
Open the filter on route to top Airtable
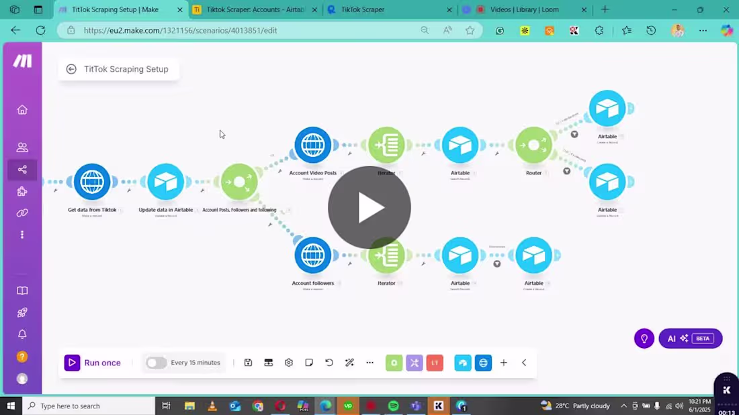point(574,134)
